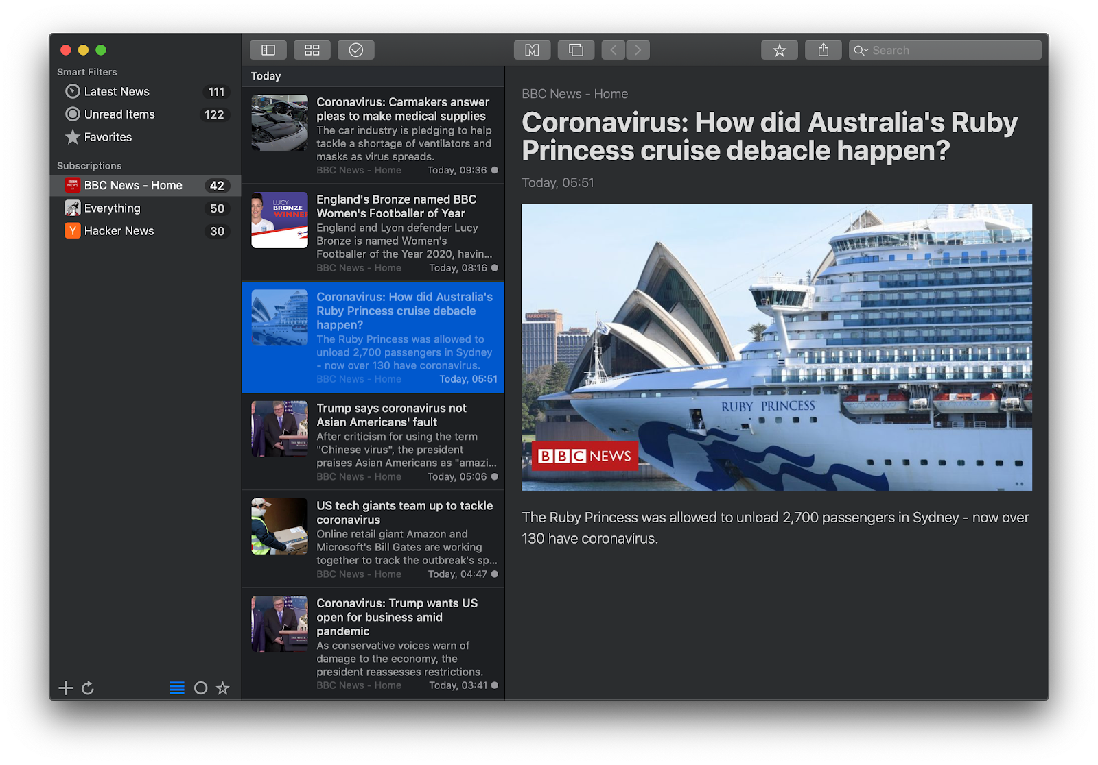Open the reader mode (M) button

point(532,50)
